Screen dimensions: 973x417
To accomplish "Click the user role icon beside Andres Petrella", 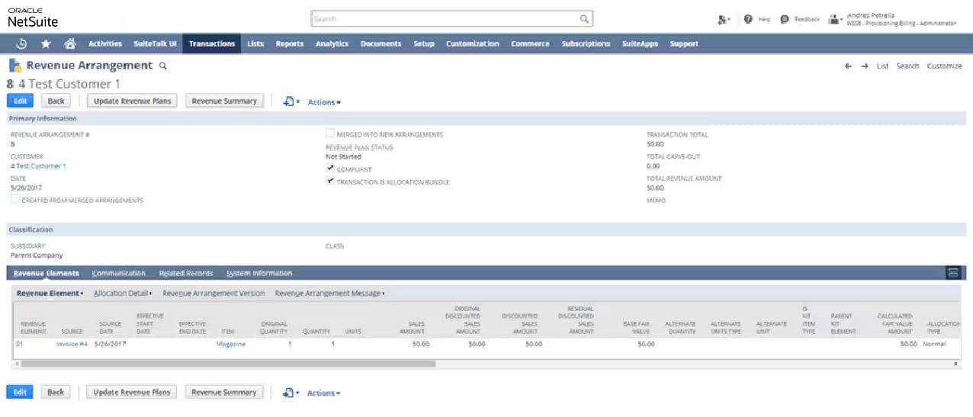I will pos(833,19).
